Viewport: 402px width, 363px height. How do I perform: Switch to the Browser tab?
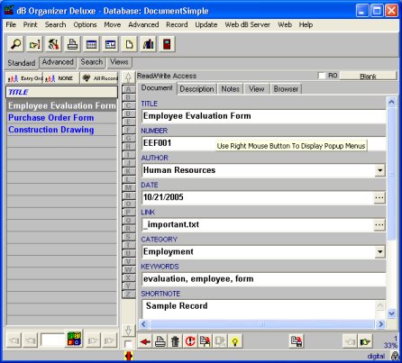tap(286, 89)
